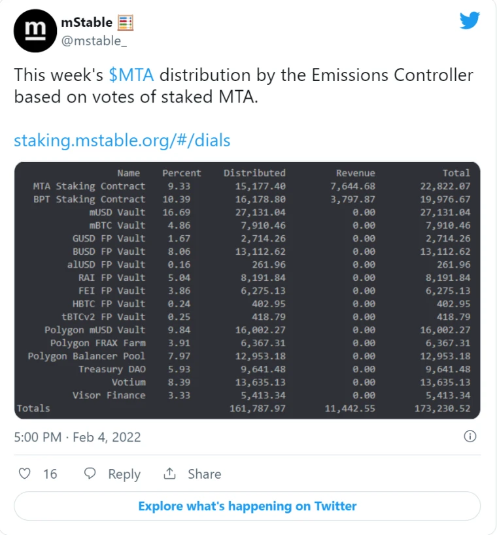The width and height of the screenshot is (497, 535).
Task: Open the Twitter bird logo
Action: coord(470,20)
